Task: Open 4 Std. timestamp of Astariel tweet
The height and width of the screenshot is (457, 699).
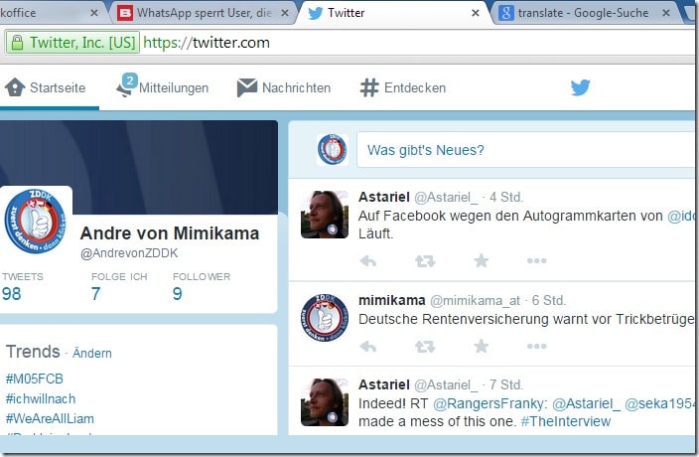Action: click(506, 197)
